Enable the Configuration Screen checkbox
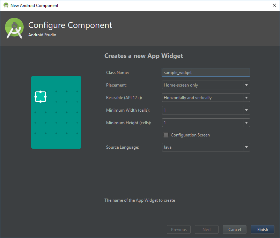This screenshot has height=238, width=280. (x=166, y=135)
